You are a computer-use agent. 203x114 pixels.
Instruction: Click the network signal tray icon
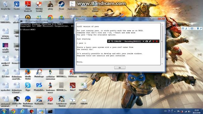coord(186,111)
